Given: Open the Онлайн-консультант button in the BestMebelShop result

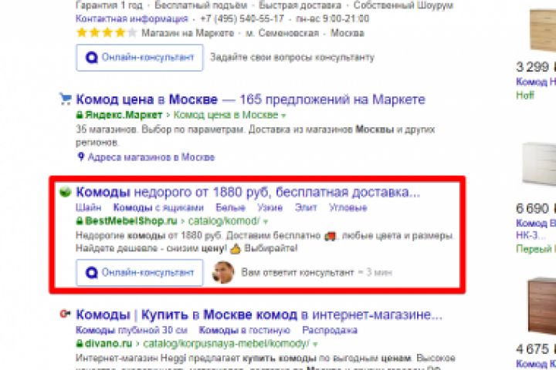Looking at the screenshot, I should click(140, 272).
